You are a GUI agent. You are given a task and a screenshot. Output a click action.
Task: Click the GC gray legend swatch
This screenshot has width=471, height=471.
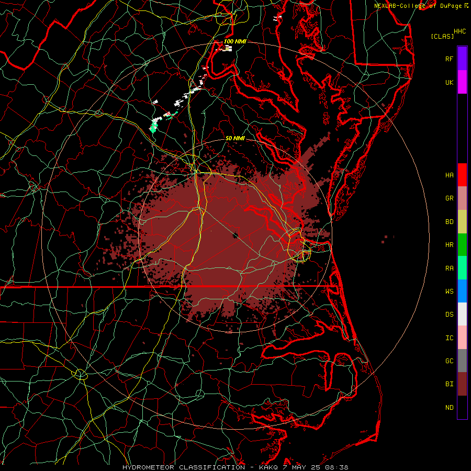[462, 361]
